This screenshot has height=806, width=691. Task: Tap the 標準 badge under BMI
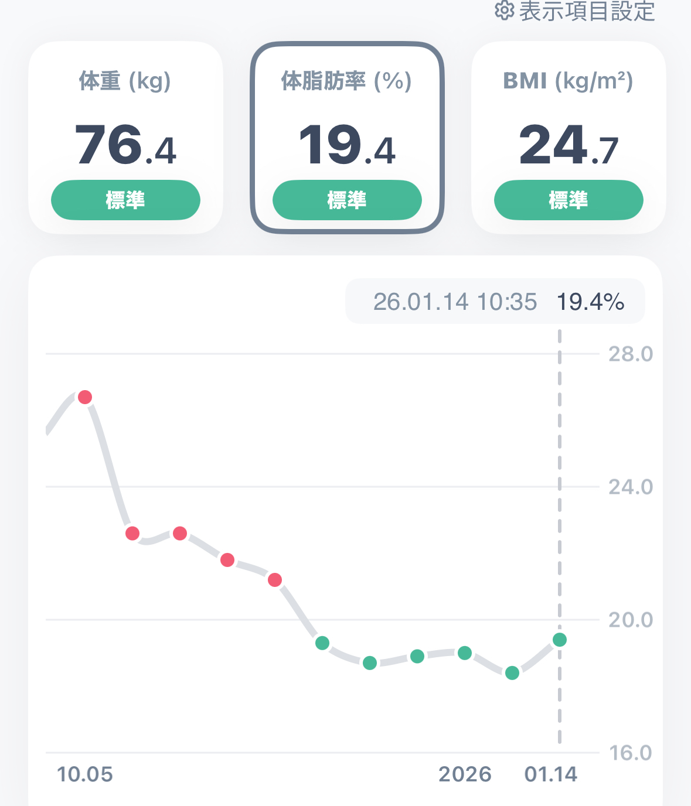(x=569, y=200)
